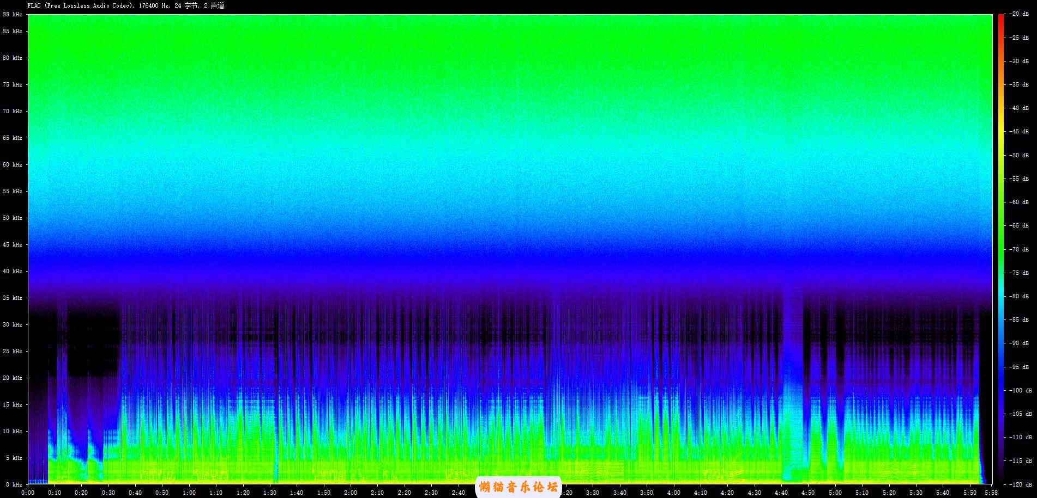Click the -60 dB scale label
This screenshot has height=498, width=1037.
click(x=1018, y=202)
